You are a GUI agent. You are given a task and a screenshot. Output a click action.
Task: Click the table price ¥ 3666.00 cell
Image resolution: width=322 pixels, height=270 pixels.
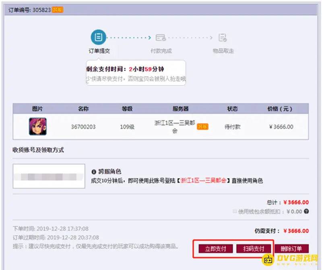click(281, 127)
